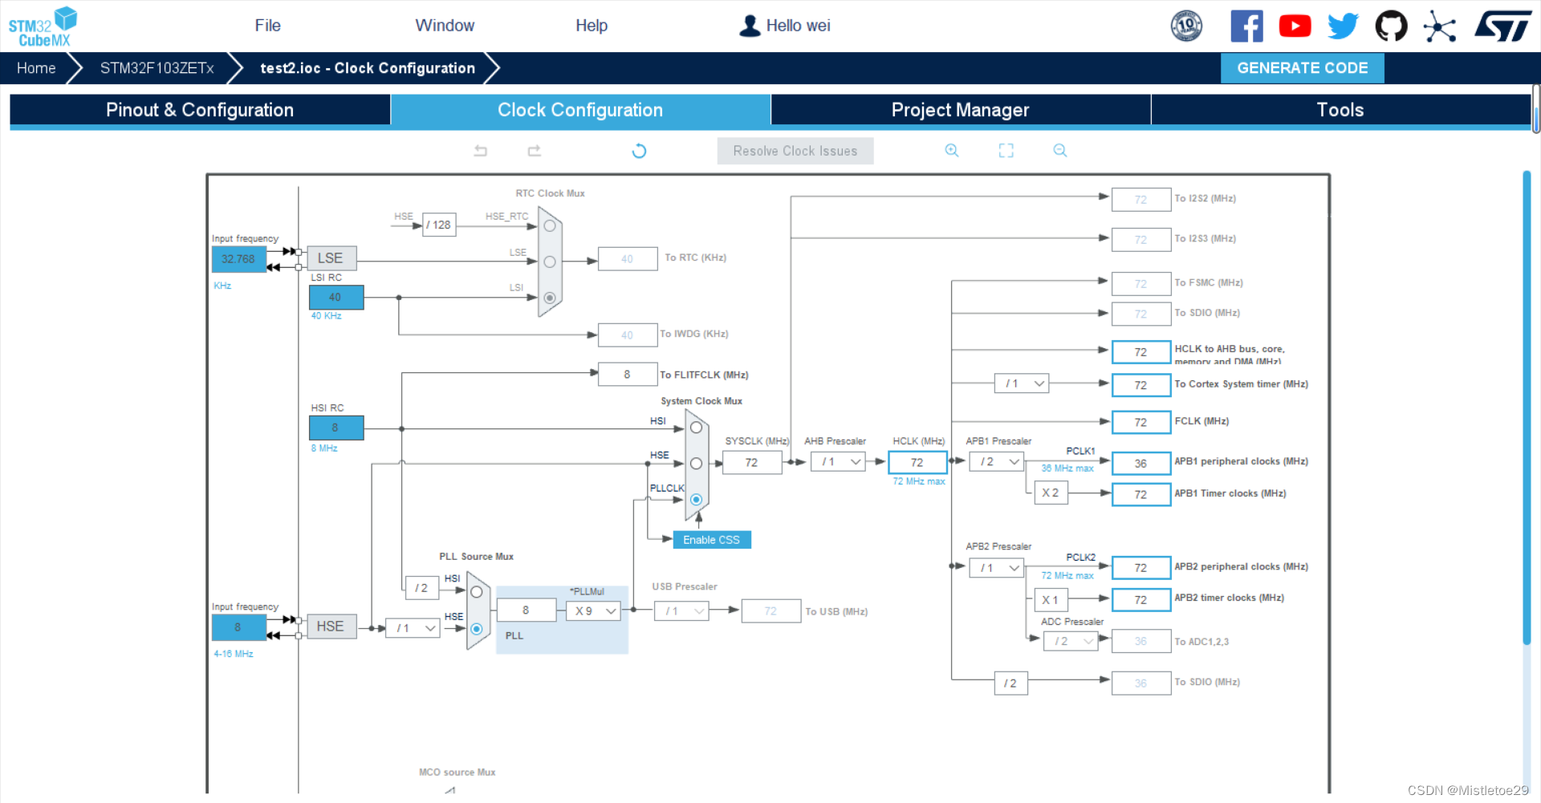1541x803 pixels.
Task: Select HSE on System Clock Mux
Action: (x=696, y=464)
